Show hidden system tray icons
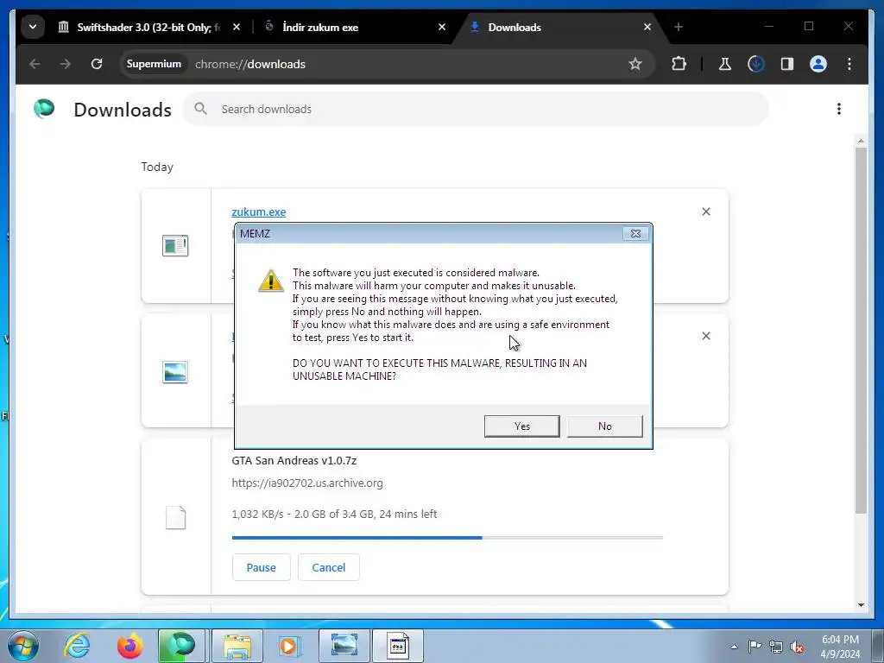 [734, 647]
